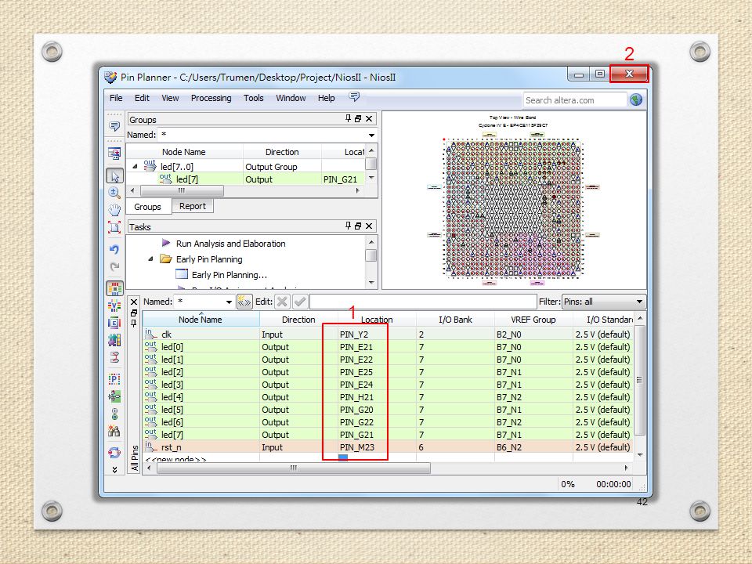Click the pin edit text field

point(423,302)
